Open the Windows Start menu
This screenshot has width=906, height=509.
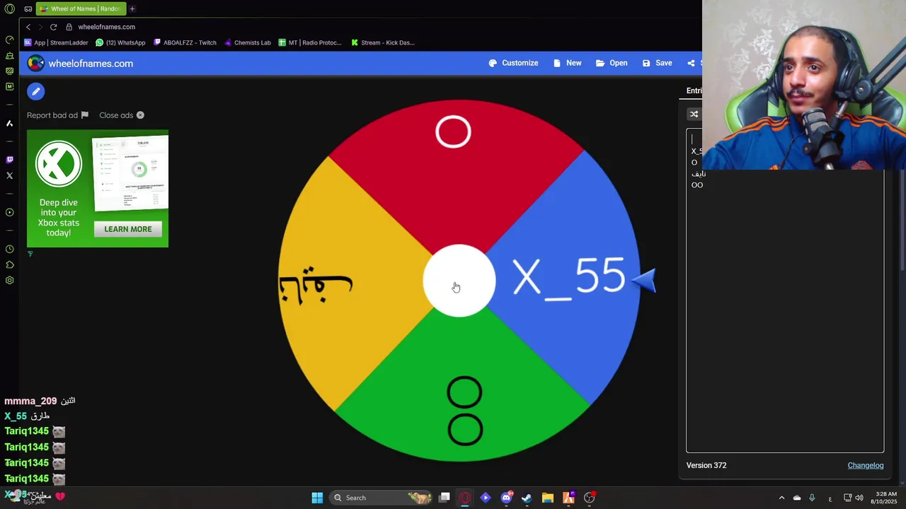tap(317, 498)
